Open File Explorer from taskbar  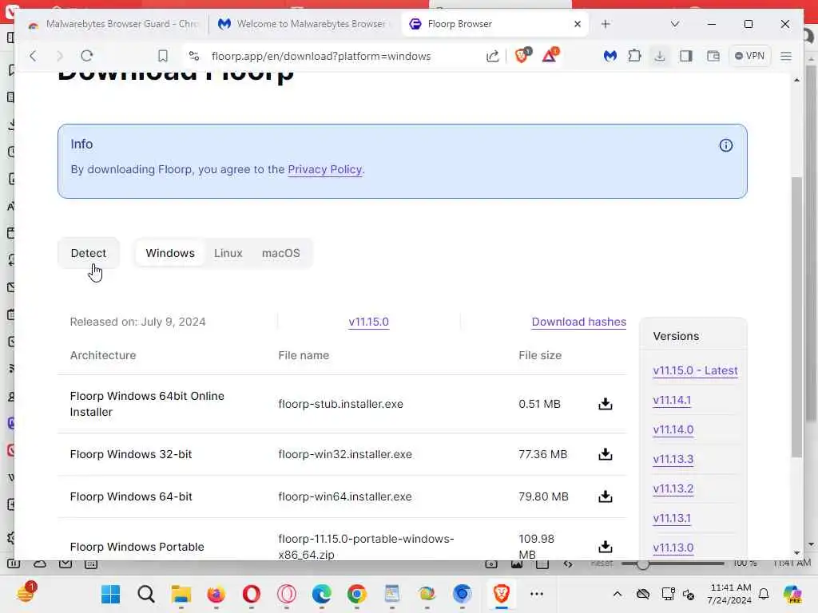point(181,594)
